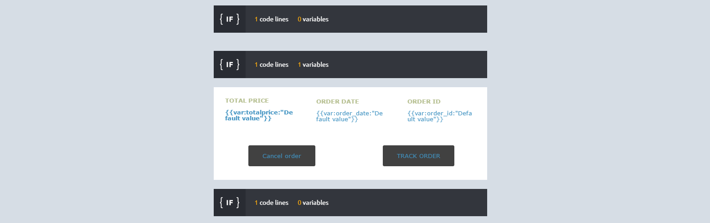710x223 pixels.
Task: Click blank white space between the two order buttons
Action: pyautogui.click(x=349, y=156)
